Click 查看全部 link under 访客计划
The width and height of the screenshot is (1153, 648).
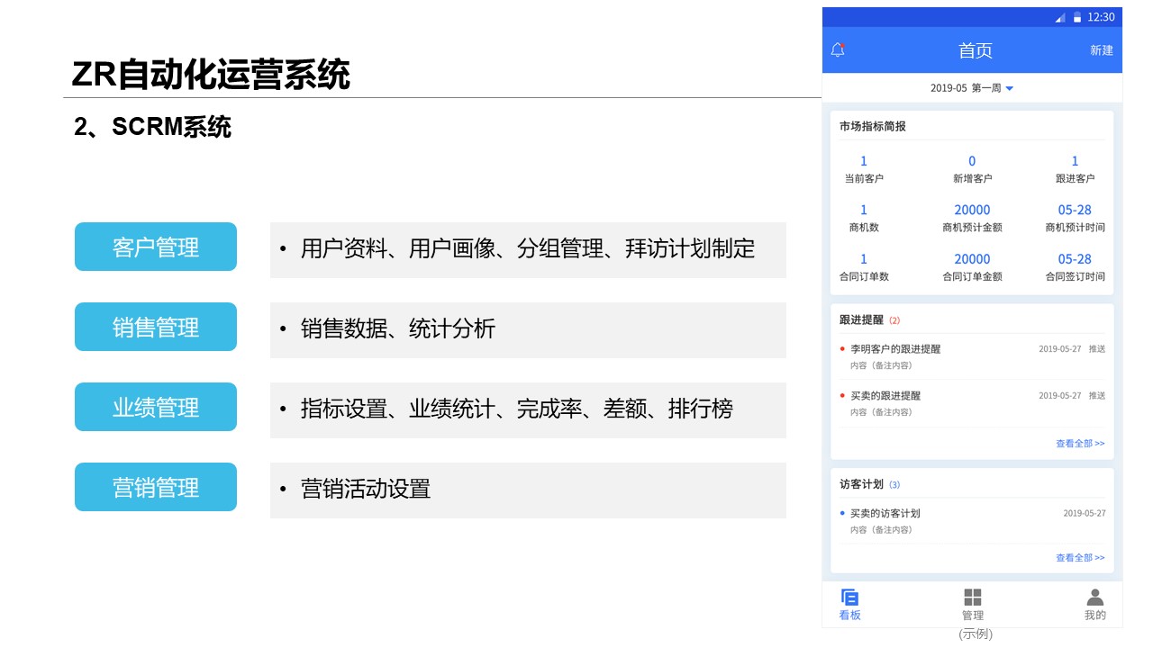click(1079, 558)
